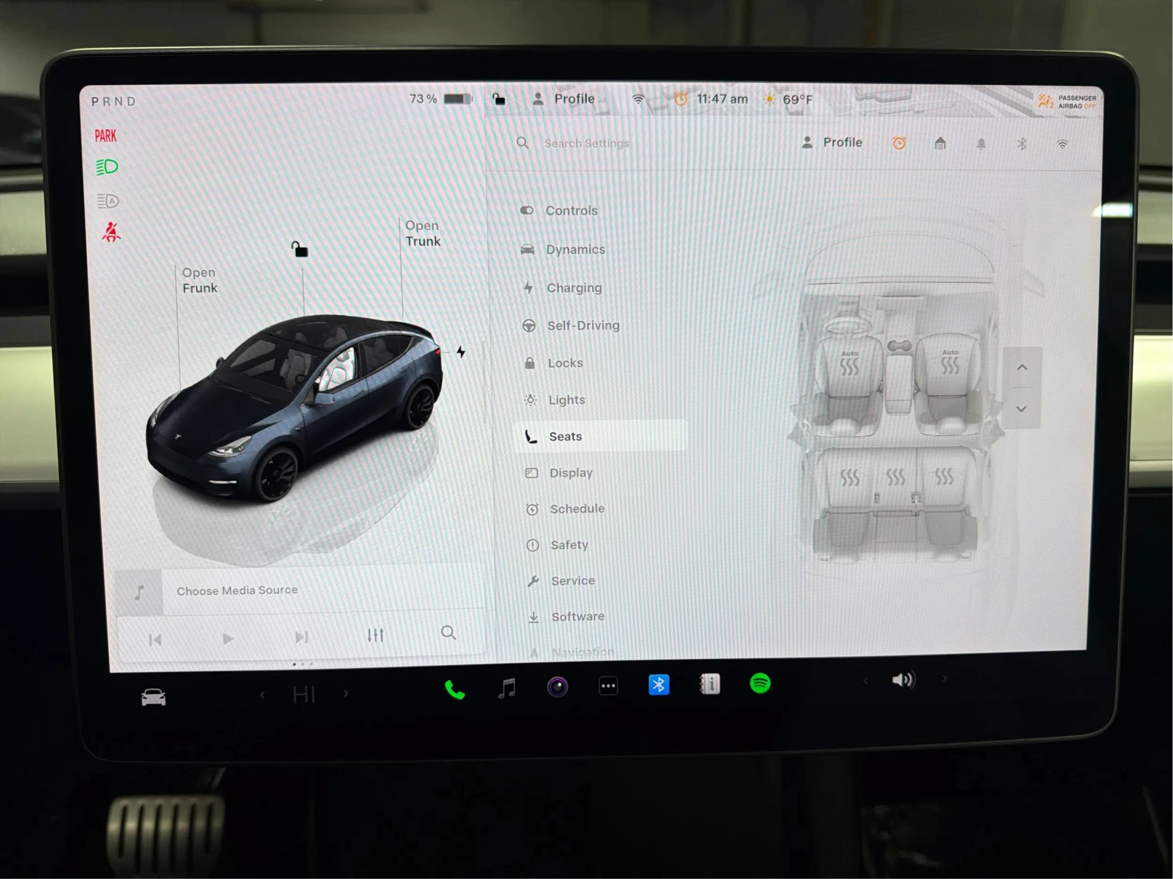Tap the orange schedule clock icon in settings header

point(899,143)
